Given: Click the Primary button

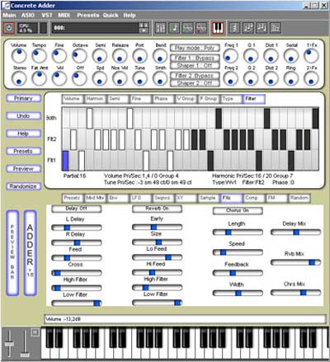Looking at the screenshot, I should tap(24, 98).
